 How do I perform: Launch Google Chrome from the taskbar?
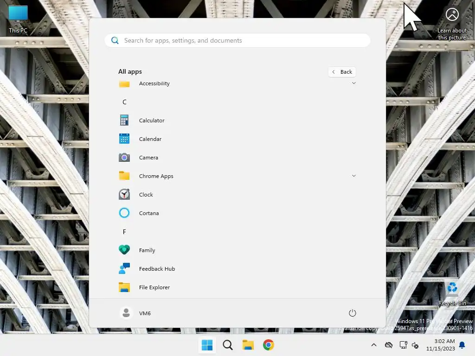(x=269, y=345)
